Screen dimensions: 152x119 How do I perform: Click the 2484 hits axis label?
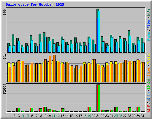(x=4, y=12)
